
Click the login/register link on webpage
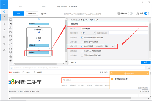click(104, 72)
